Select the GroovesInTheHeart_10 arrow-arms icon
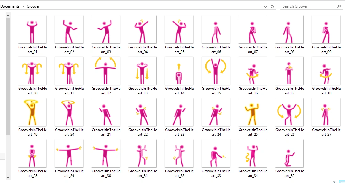 [x=32, y=71]
